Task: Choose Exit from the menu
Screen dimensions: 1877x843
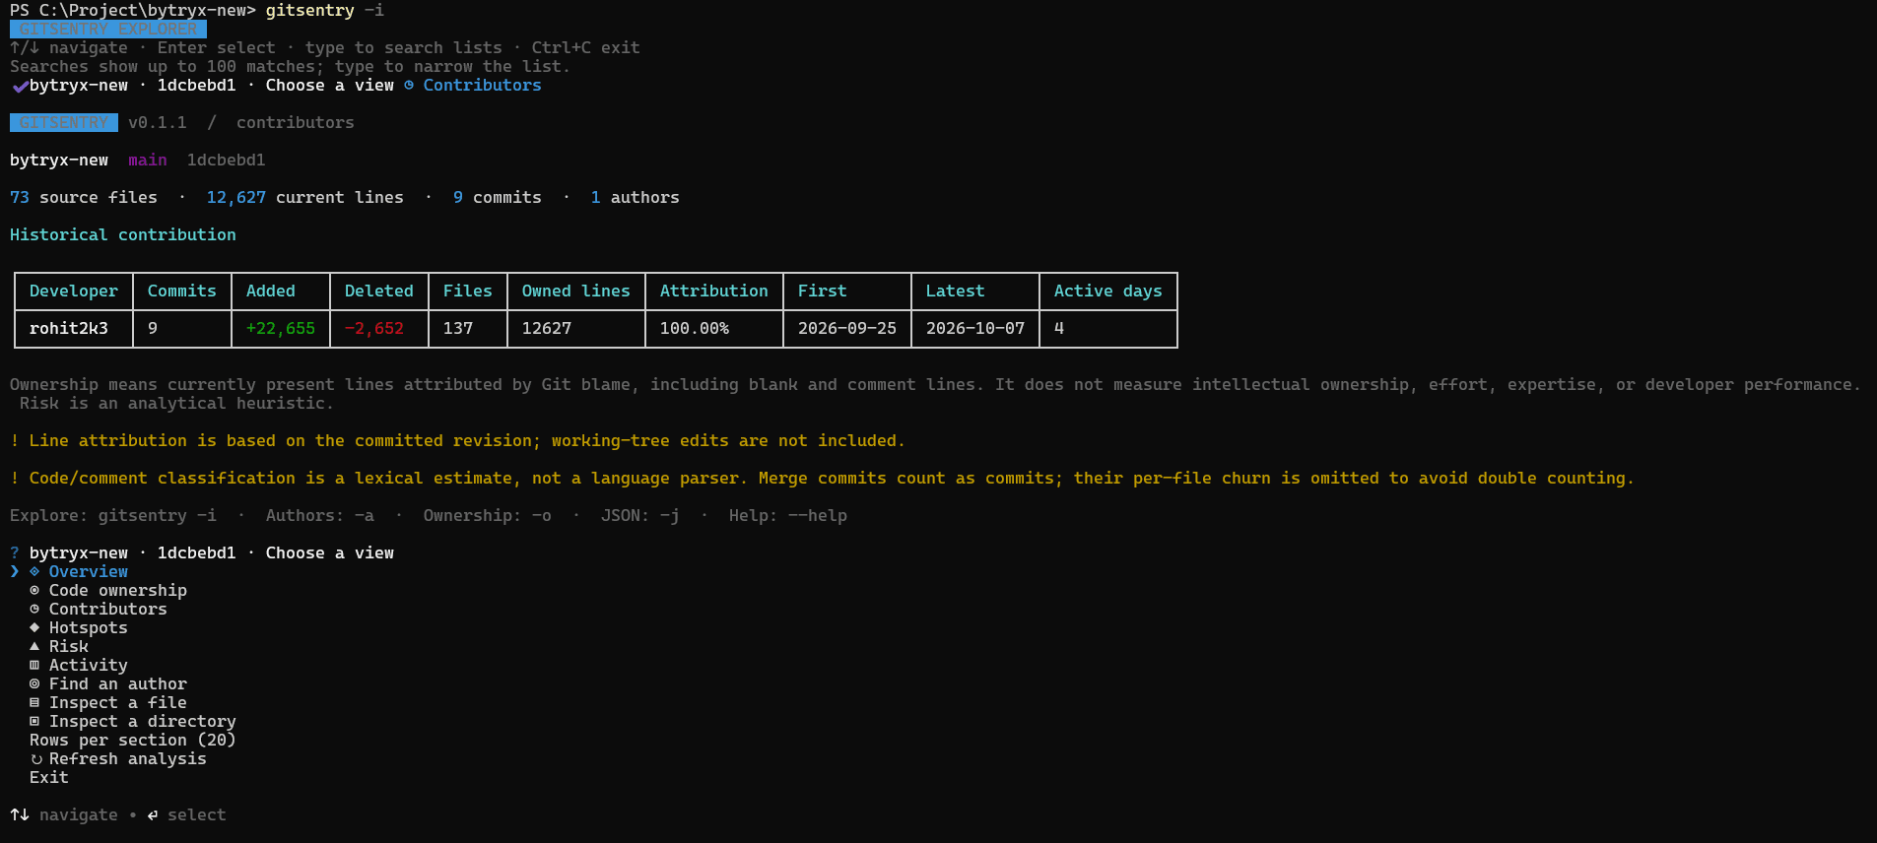Action: pyautogui.click(x=49, y=778)
